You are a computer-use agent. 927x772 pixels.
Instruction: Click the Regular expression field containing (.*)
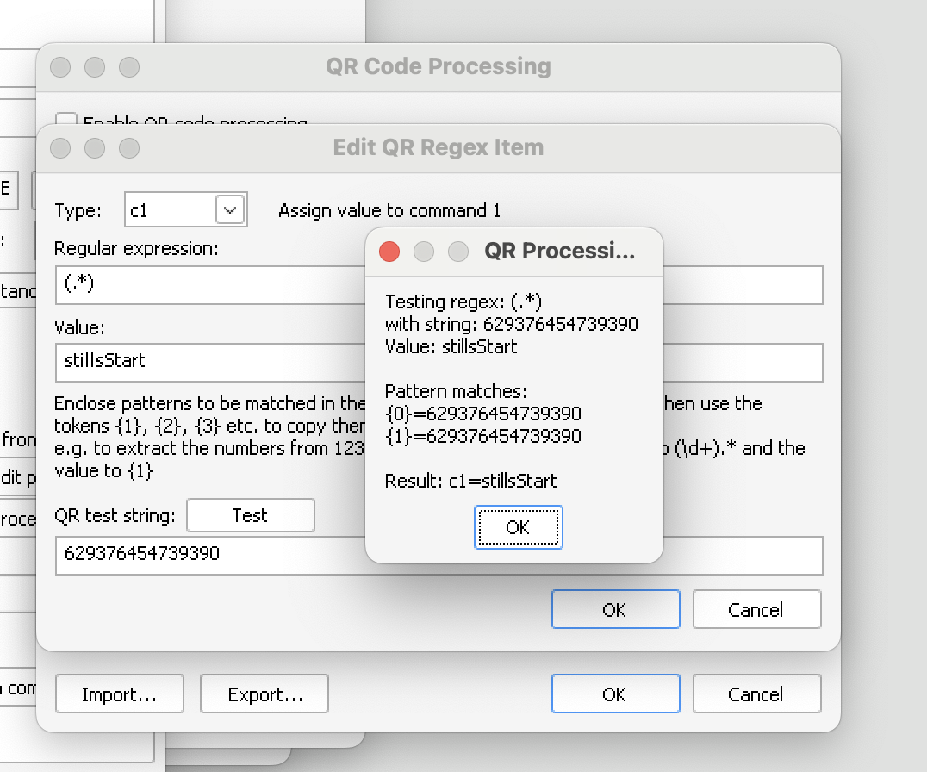[x=207, y=285]
